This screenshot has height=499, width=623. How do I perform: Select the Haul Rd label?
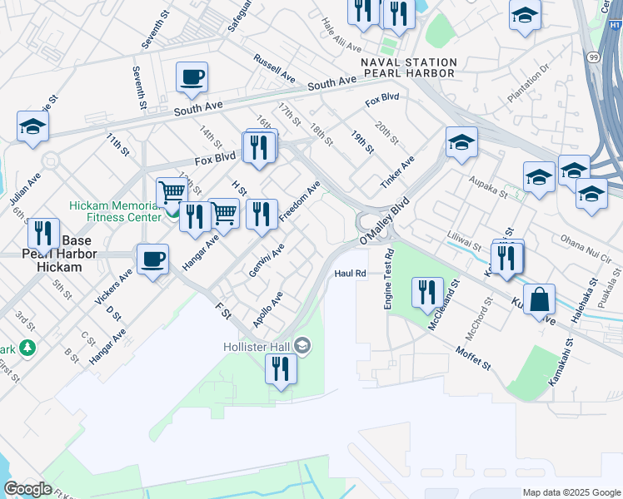point(350,274)
